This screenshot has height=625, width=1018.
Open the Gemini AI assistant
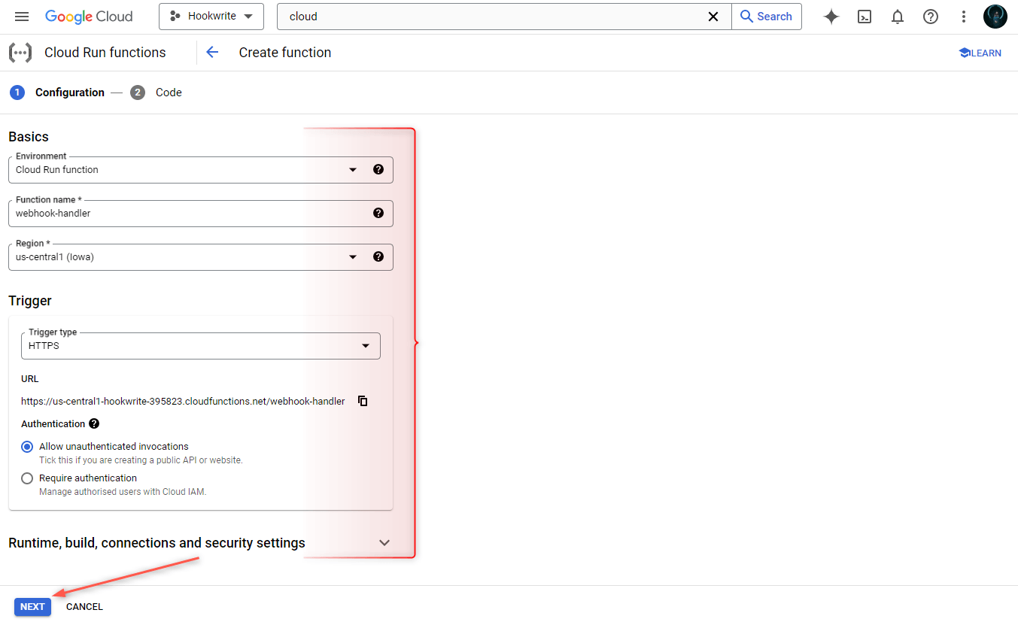(831, 16)
